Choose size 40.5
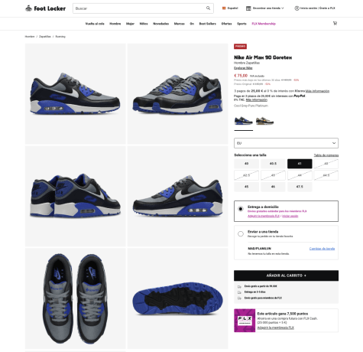Screen dimensions: 363x352 coord(273,164)
